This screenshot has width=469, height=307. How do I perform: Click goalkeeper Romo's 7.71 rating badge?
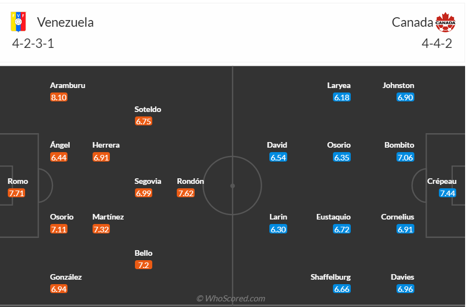(17, 193)
